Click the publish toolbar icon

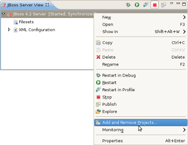pos(164,5)
